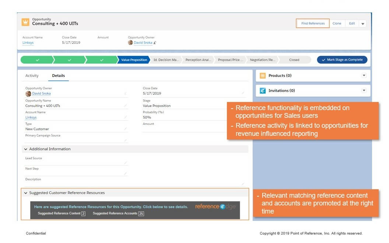Open the dropdown arrow next to the Edit button
Viewport: 389px width, 243px height.
pos(363,23)
